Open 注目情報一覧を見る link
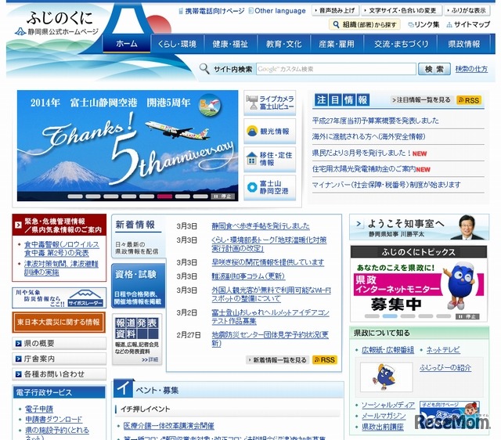 (421, 100)
